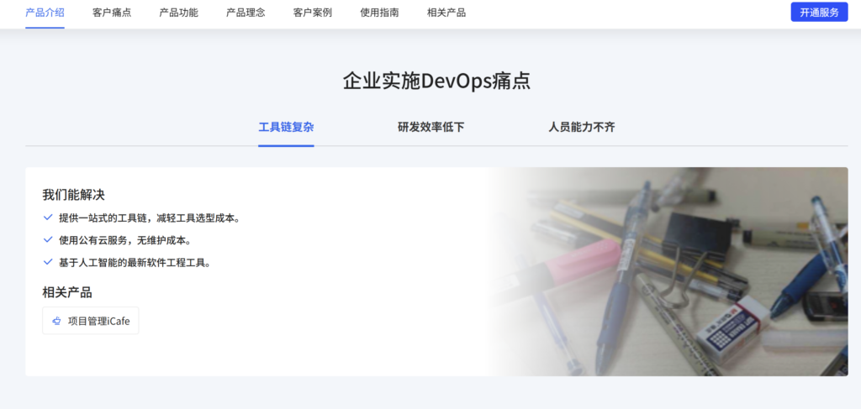Click the checkmark next to 提供一站式的工具链
Viewport: 861px width, 409px height.
point(48,218)
